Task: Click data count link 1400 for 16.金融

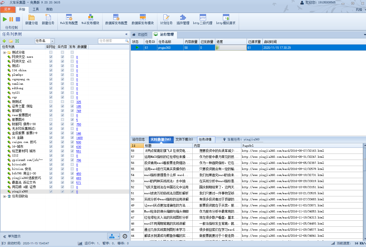Action: tap(79, 138)
